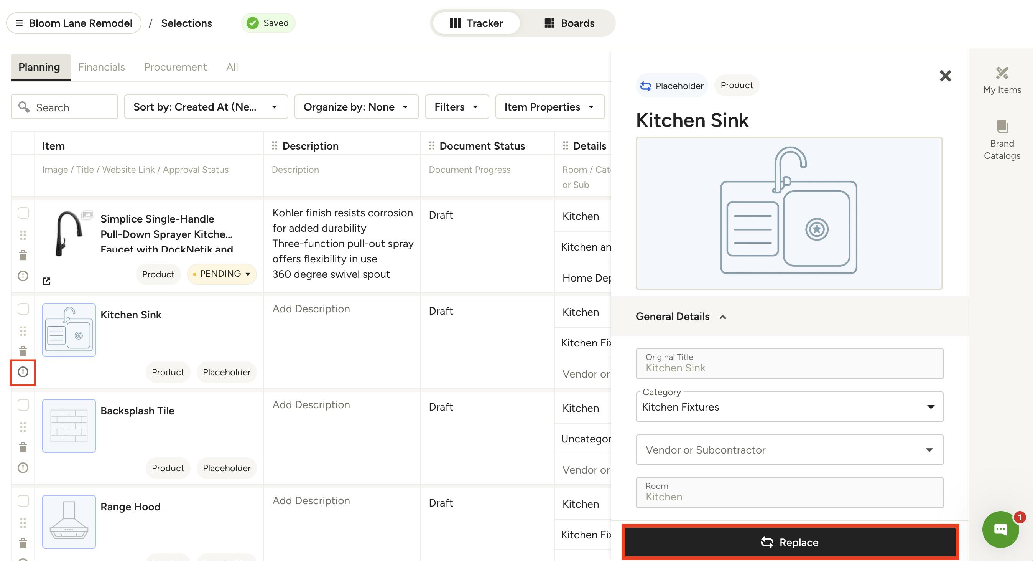Open My Items sidebar panel
Screen dimensions: 1033x561
1002,80
